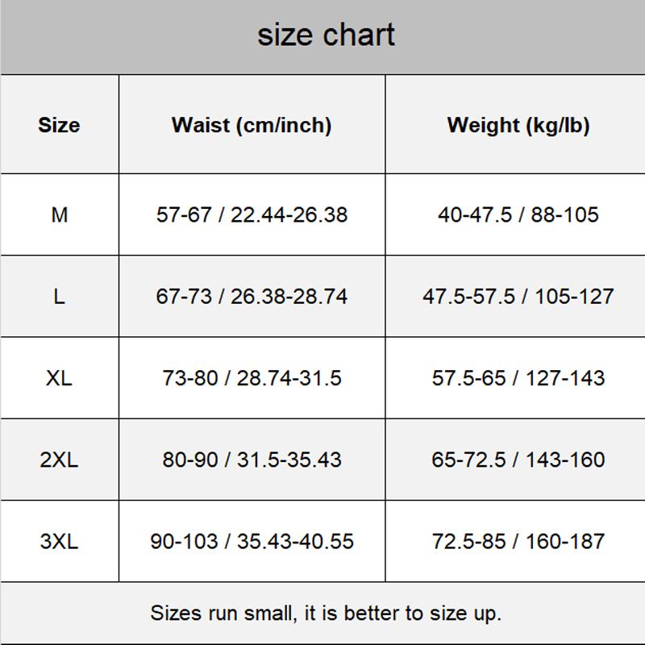Select the 2XL size cell
Viewport: 645px width, 645px height.
coord(59,460)
